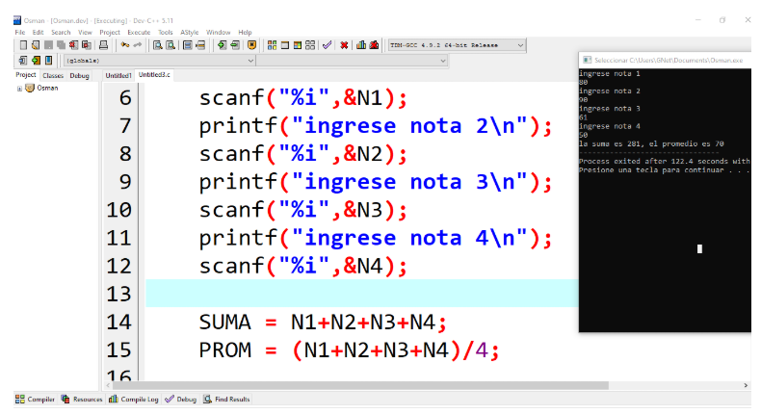
Task: Open the Execute menu
Action: pos(139,32)
